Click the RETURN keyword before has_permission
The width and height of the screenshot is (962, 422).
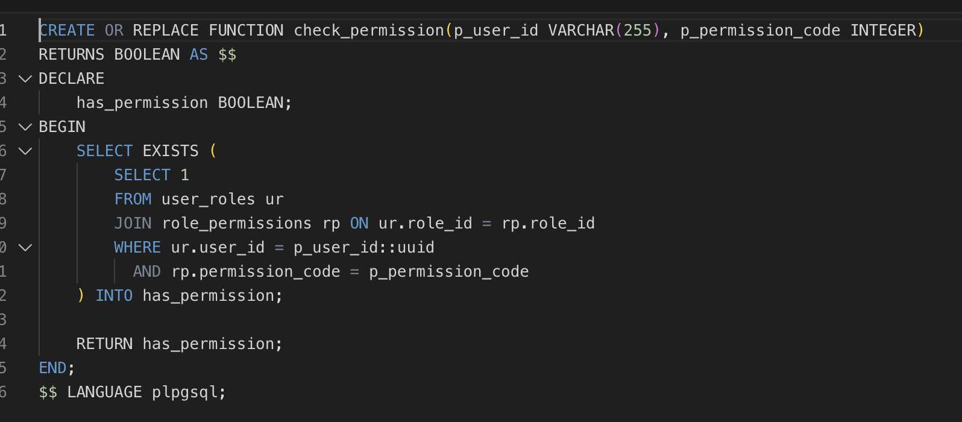click(x=104, y=344)
